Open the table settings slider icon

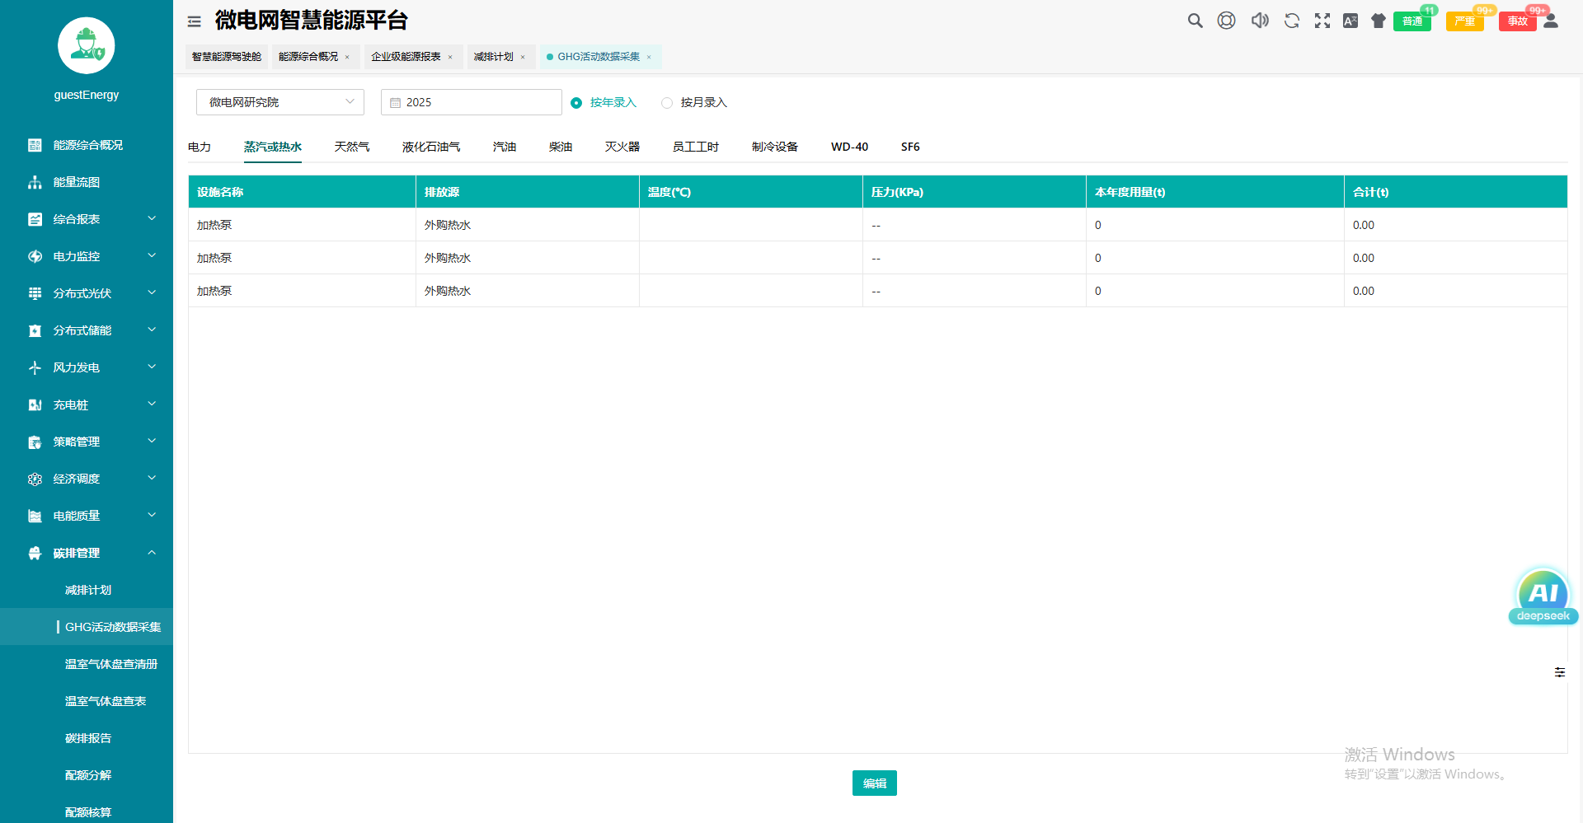[x=1560, y=672]
